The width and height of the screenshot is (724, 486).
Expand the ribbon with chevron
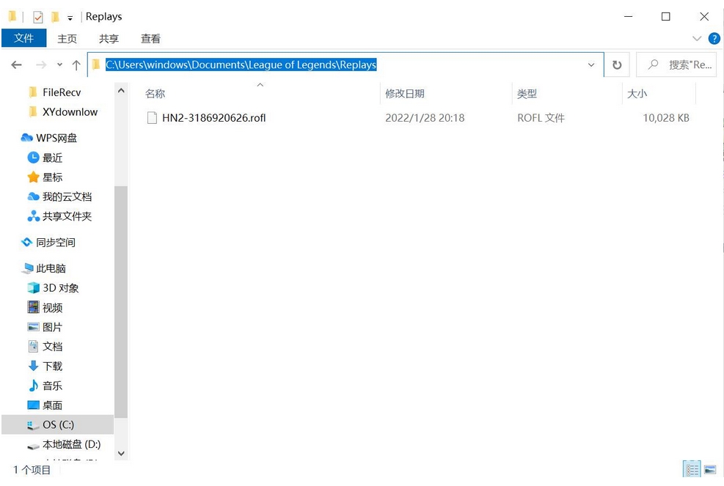(697, 38)
